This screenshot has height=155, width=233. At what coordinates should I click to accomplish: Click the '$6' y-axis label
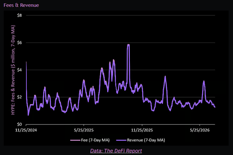[x=20, y=43]
